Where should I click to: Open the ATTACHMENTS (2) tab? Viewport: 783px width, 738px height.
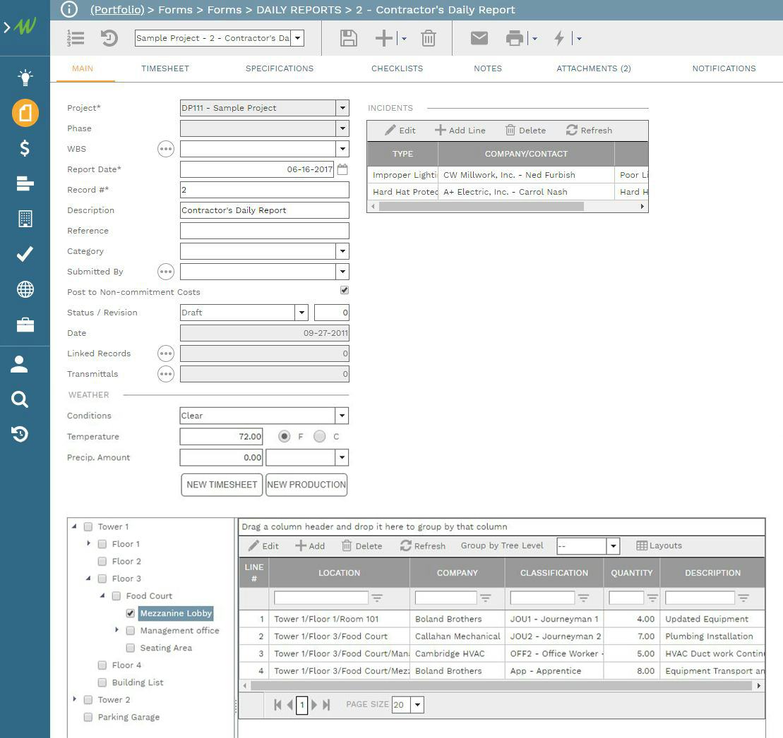[x=593, y=68]
